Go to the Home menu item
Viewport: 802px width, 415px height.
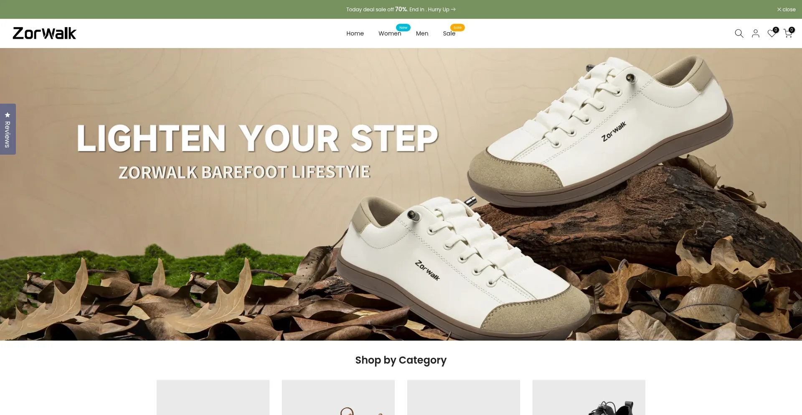[355, 33]
